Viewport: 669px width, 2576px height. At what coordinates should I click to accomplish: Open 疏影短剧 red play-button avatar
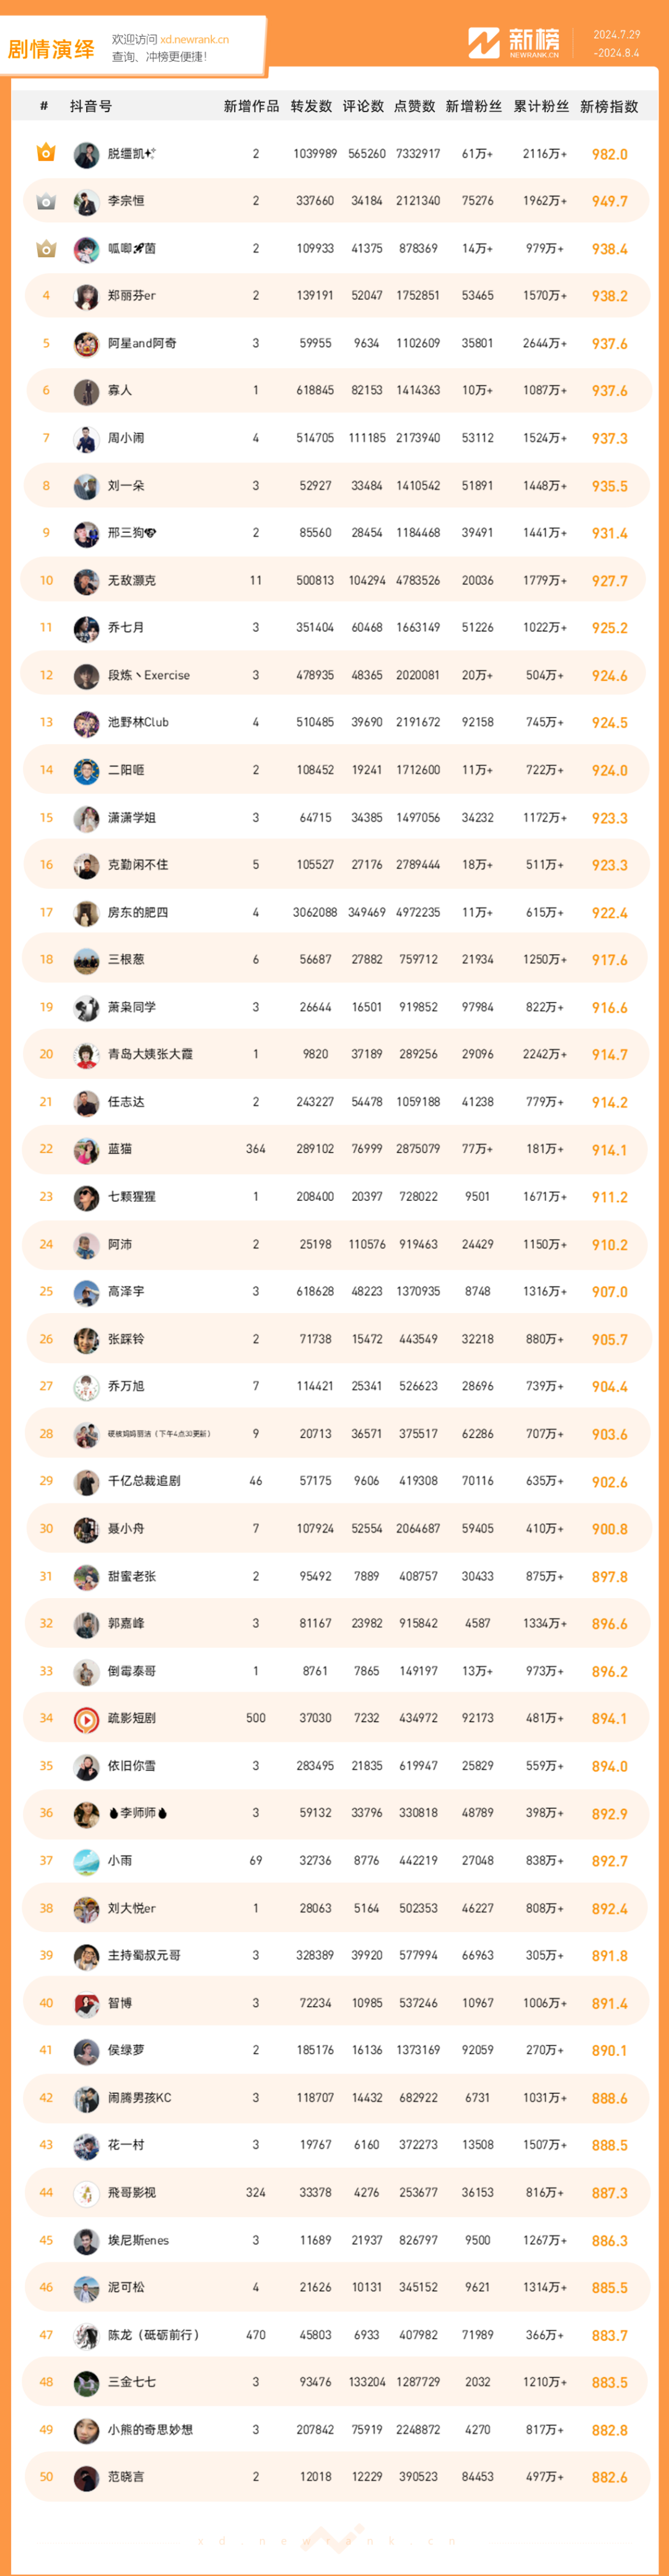86,1719
